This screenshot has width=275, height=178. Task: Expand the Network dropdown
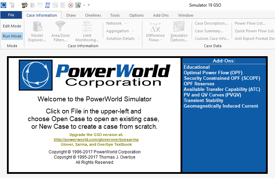(x=116, y=23)
